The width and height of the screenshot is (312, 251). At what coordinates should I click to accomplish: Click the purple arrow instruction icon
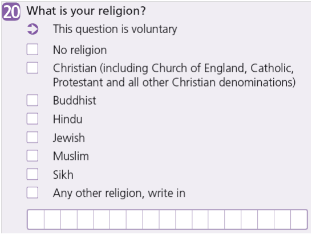33,29
